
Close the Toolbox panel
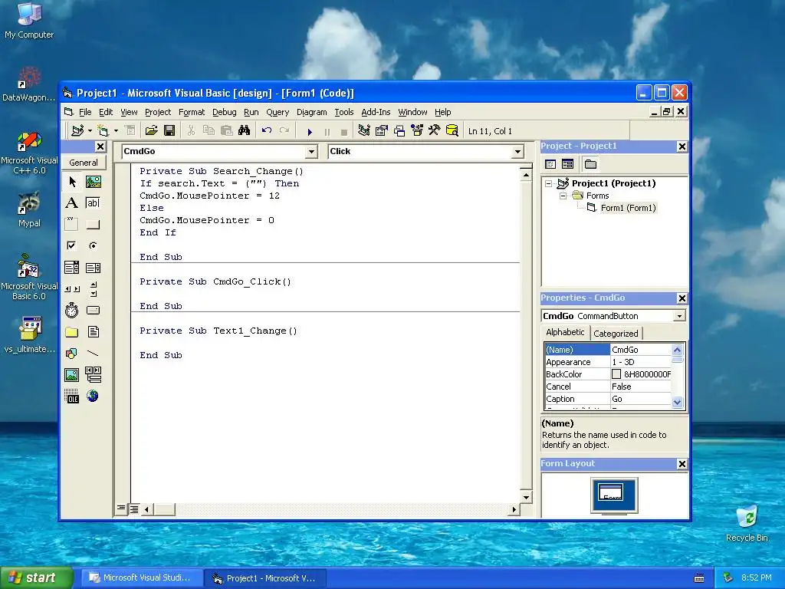100,146
